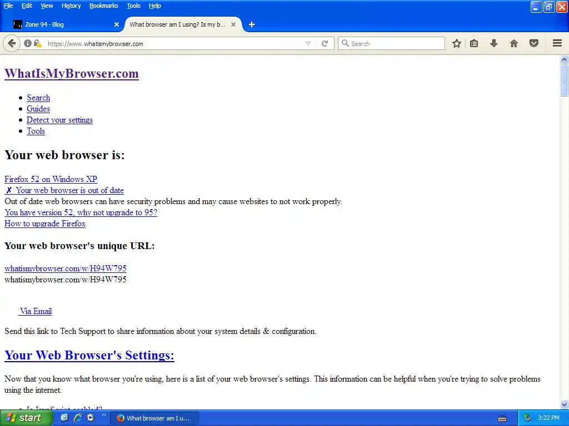Select the What browser am I using tab
569x426 pixels.
[x=182, y=24]
